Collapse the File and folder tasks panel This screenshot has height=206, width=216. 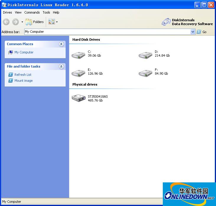(61, 66)
